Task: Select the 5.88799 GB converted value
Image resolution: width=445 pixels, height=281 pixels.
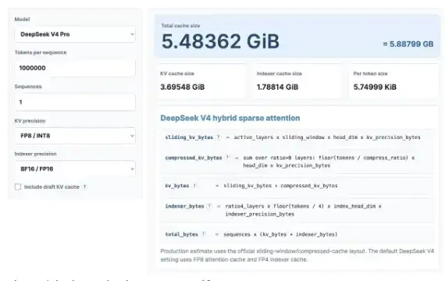Action: 408,44
